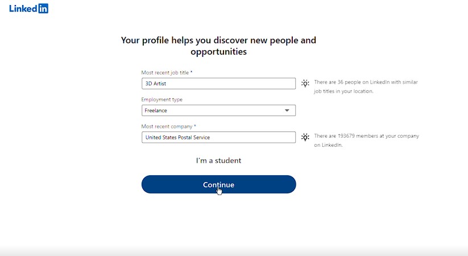Click the 'Most recent job title' label

coord(165,73)
